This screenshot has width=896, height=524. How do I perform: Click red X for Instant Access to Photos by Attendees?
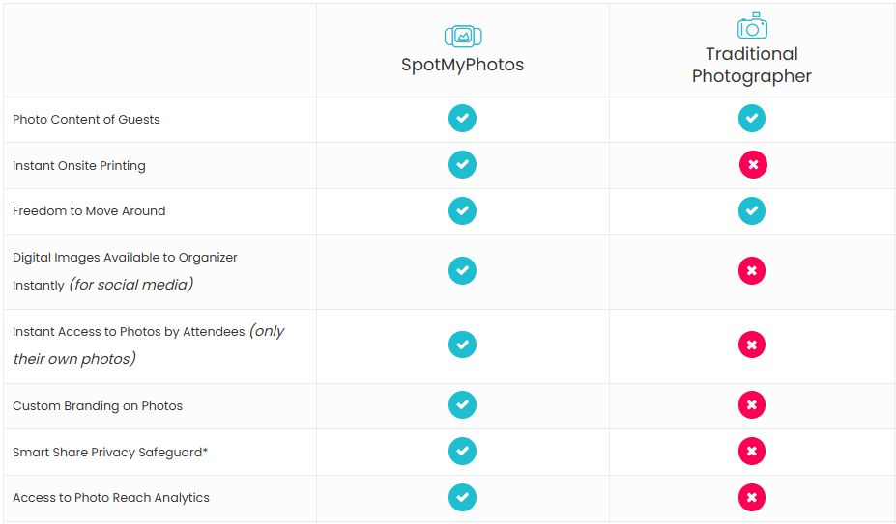point(752,345)
